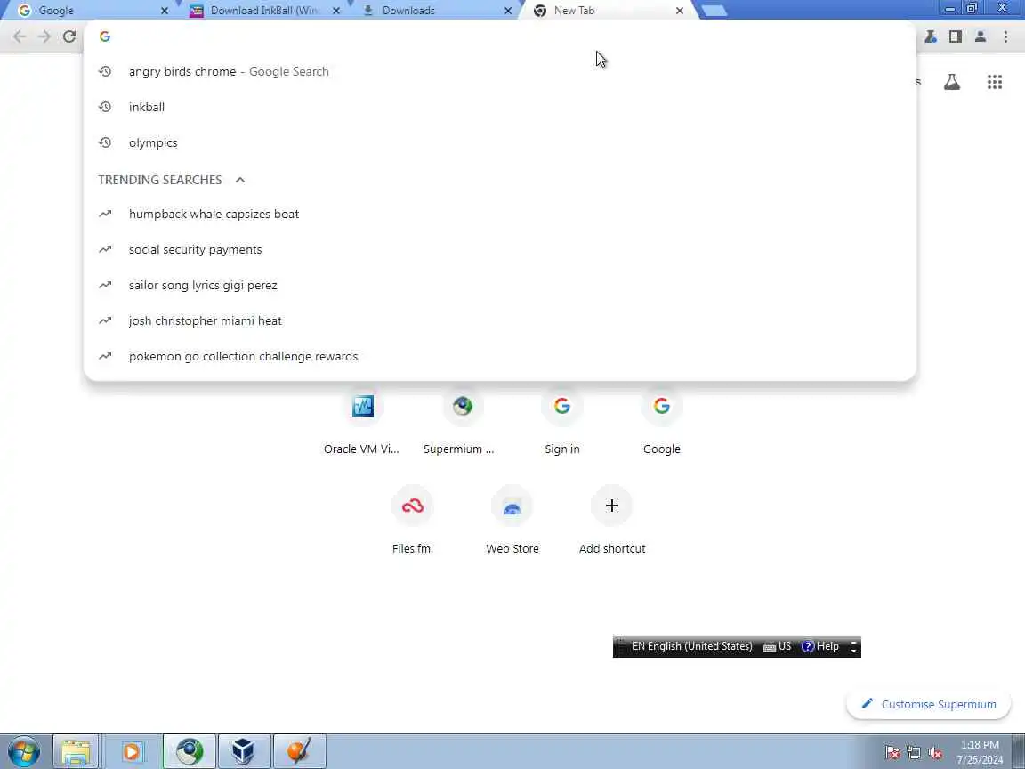Select the inkball history suggestion

(x=500, y=107)
